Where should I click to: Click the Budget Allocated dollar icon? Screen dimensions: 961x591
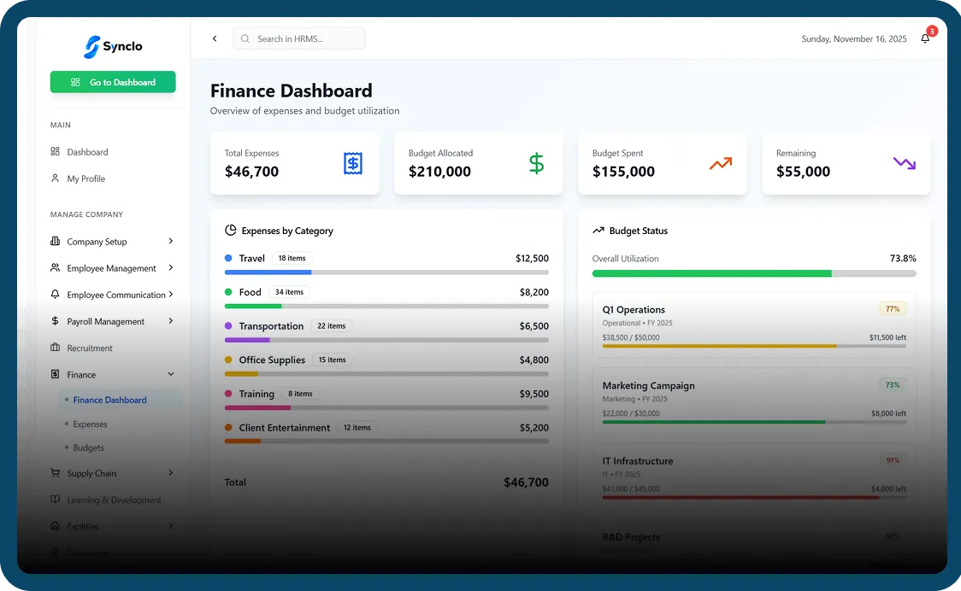[536, 163]
